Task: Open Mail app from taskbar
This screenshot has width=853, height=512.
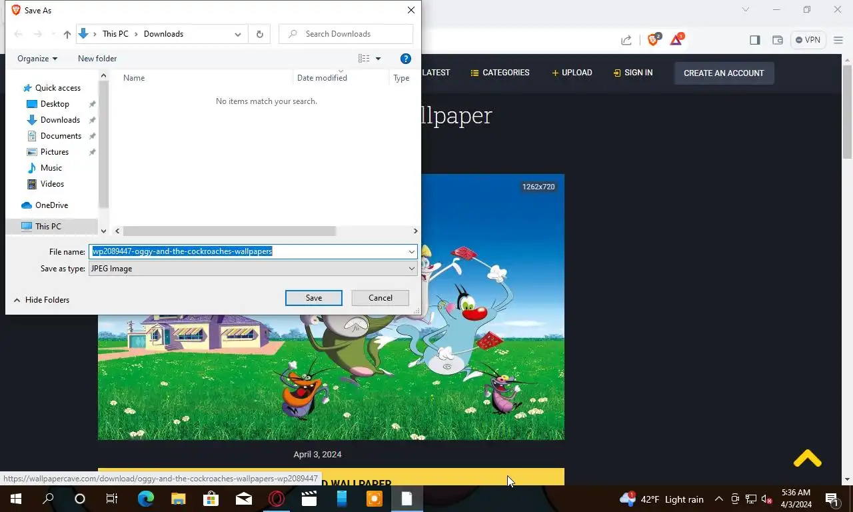Action: [244, 499]
